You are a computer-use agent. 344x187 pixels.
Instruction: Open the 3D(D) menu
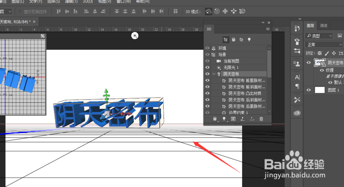point(88,1)
